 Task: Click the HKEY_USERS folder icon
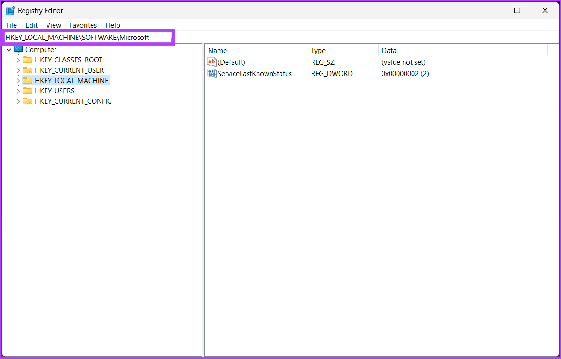pos(28,91)
